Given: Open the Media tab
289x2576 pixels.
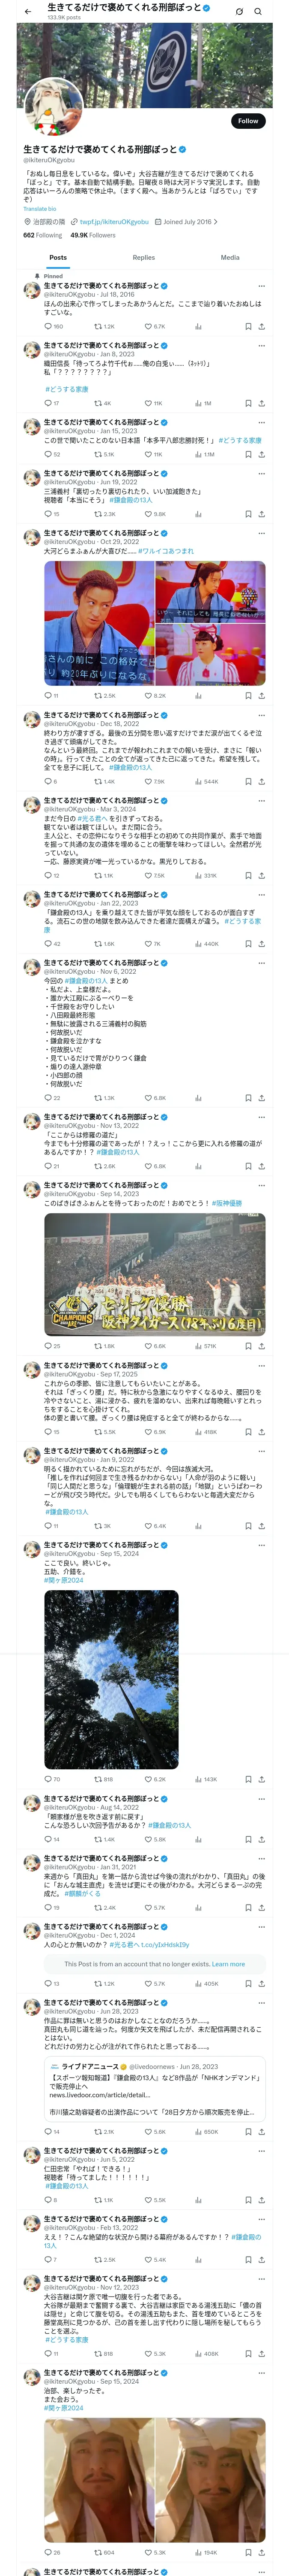Looking at the screenshot, I should coord(230,257).
